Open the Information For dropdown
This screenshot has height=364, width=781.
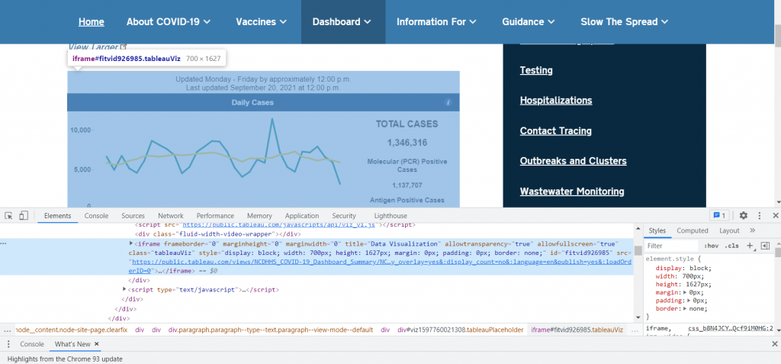tap(436, 22)
